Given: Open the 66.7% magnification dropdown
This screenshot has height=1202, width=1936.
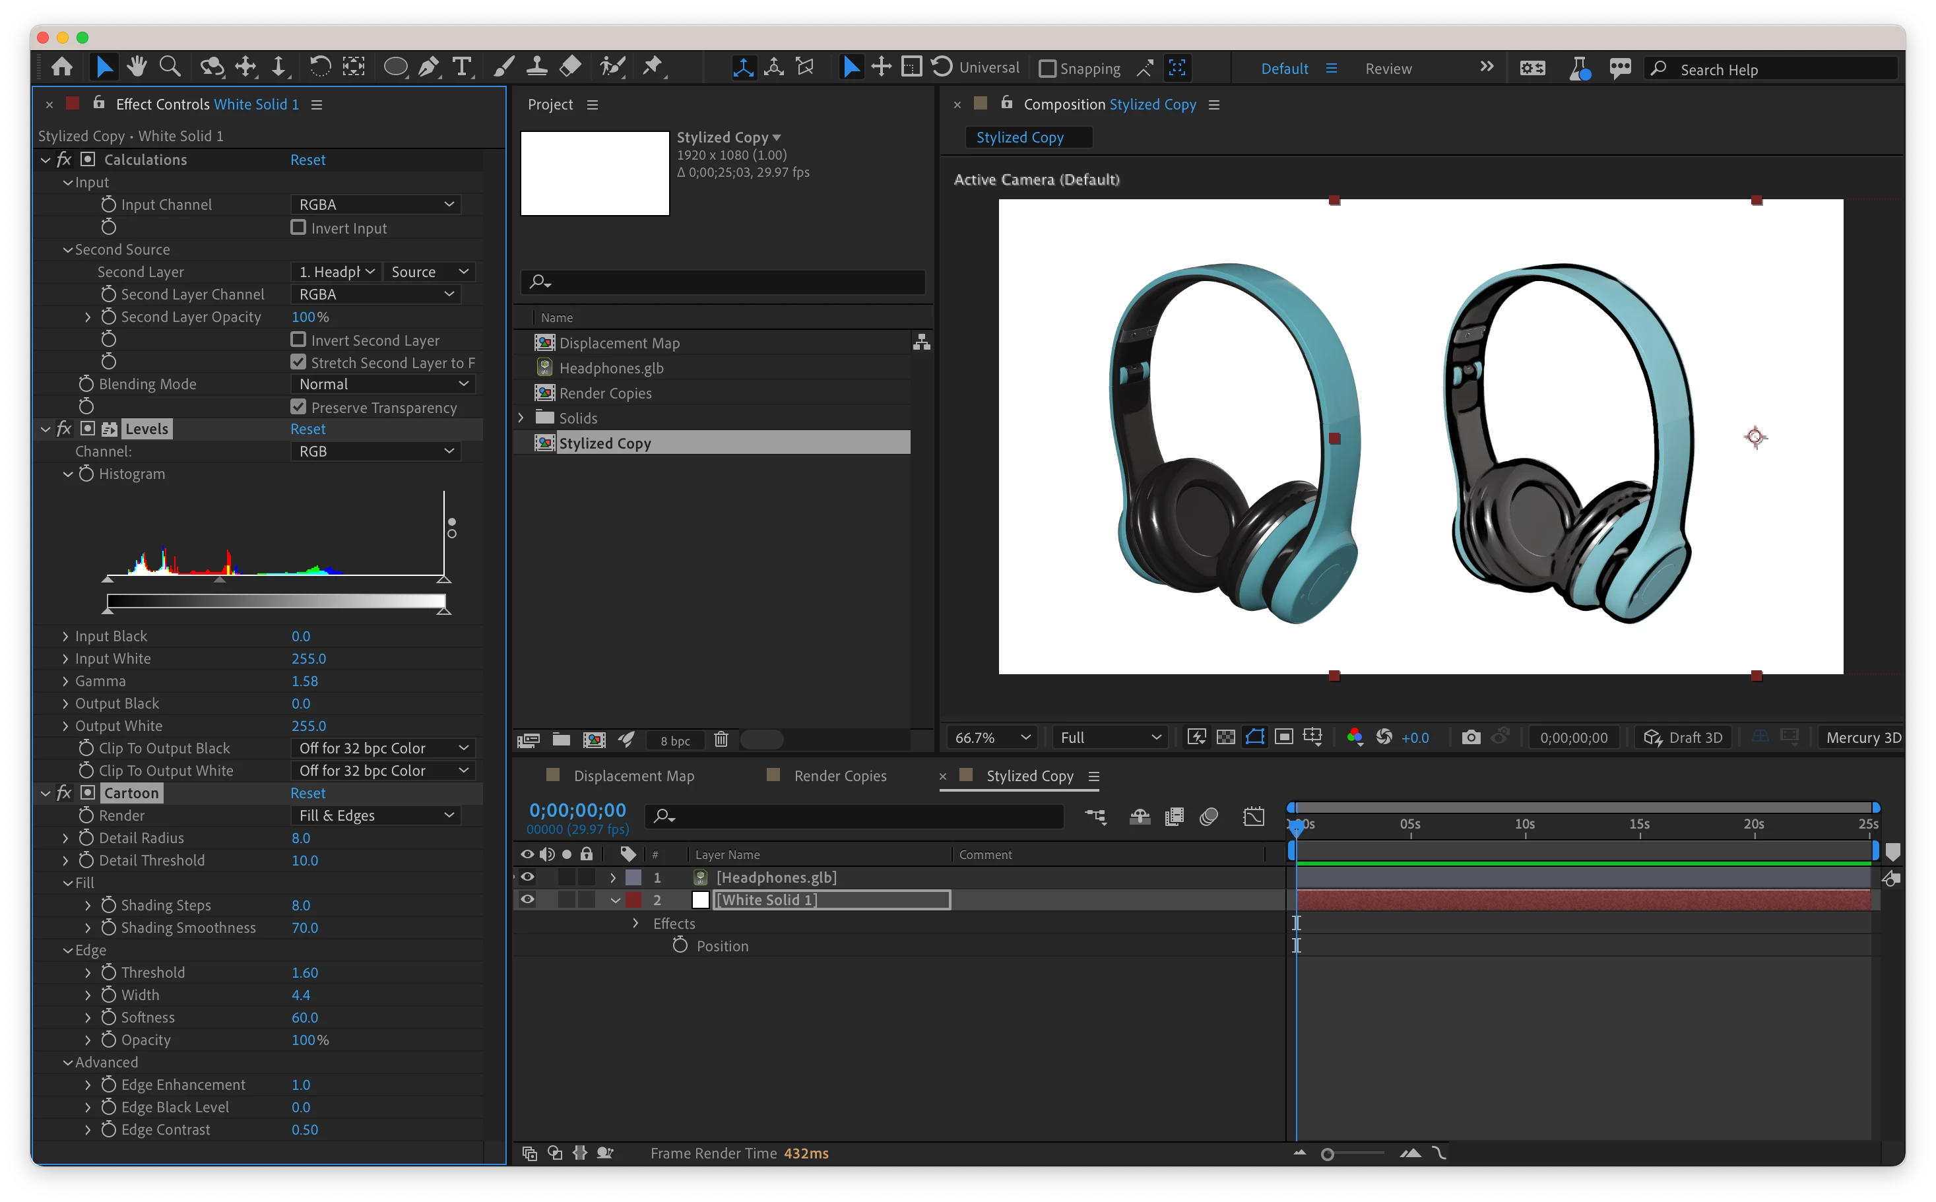Looking at the screenshot, I should click(992, 738).
